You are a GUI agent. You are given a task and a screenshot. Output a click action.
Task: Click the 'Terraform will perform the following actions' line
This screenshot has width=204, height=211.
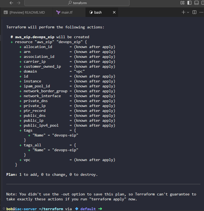(55, 27)
